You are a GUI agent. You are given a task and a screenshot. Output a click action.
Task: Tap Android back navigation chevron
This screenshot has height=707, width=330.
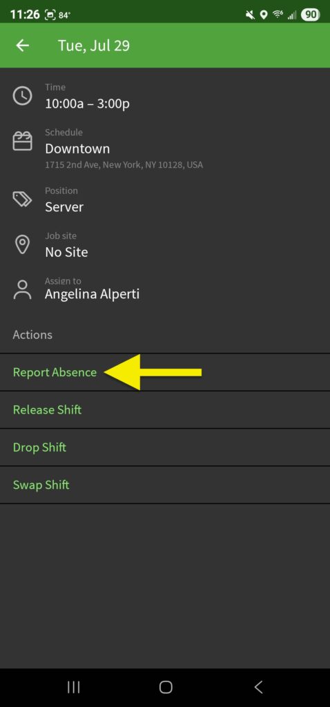click(258, 687)
